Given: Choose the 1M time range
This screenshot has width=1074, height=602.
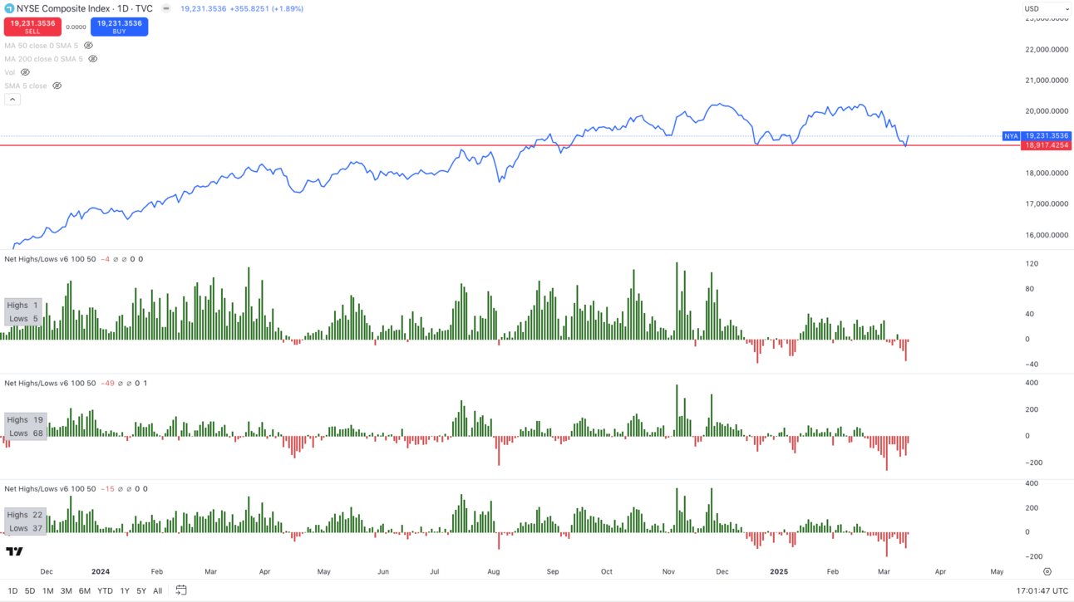Looking at the screenshot, I should tap(48, 591).
